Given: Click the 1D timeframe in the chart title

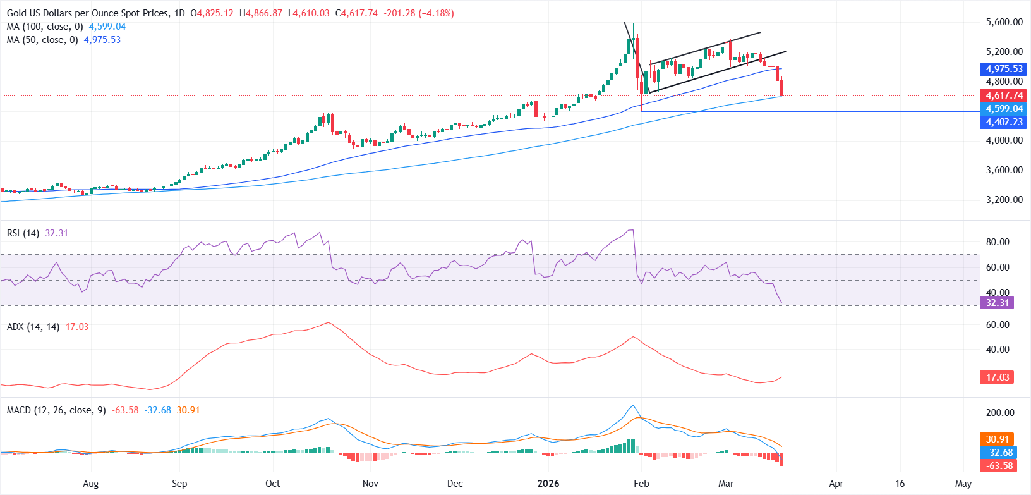Looking at the screenshot, I should (179, 13).
